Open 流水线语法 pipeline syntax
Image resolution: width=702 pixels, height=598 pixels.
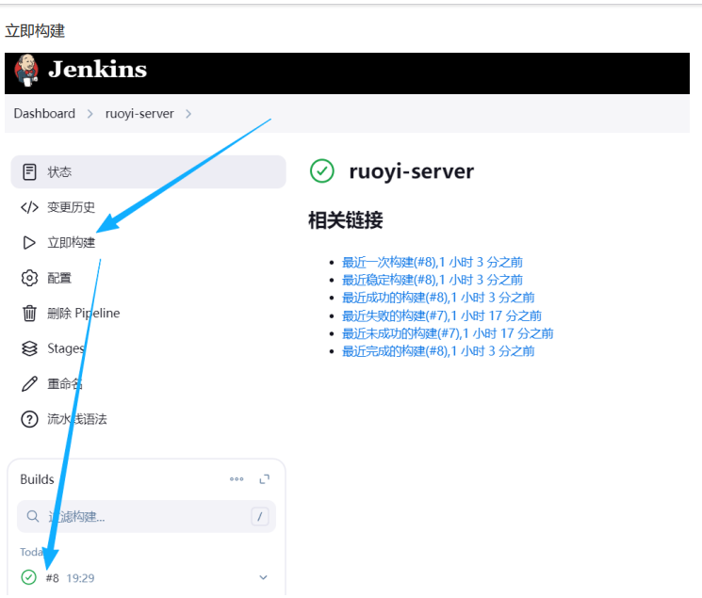point(77,419)
